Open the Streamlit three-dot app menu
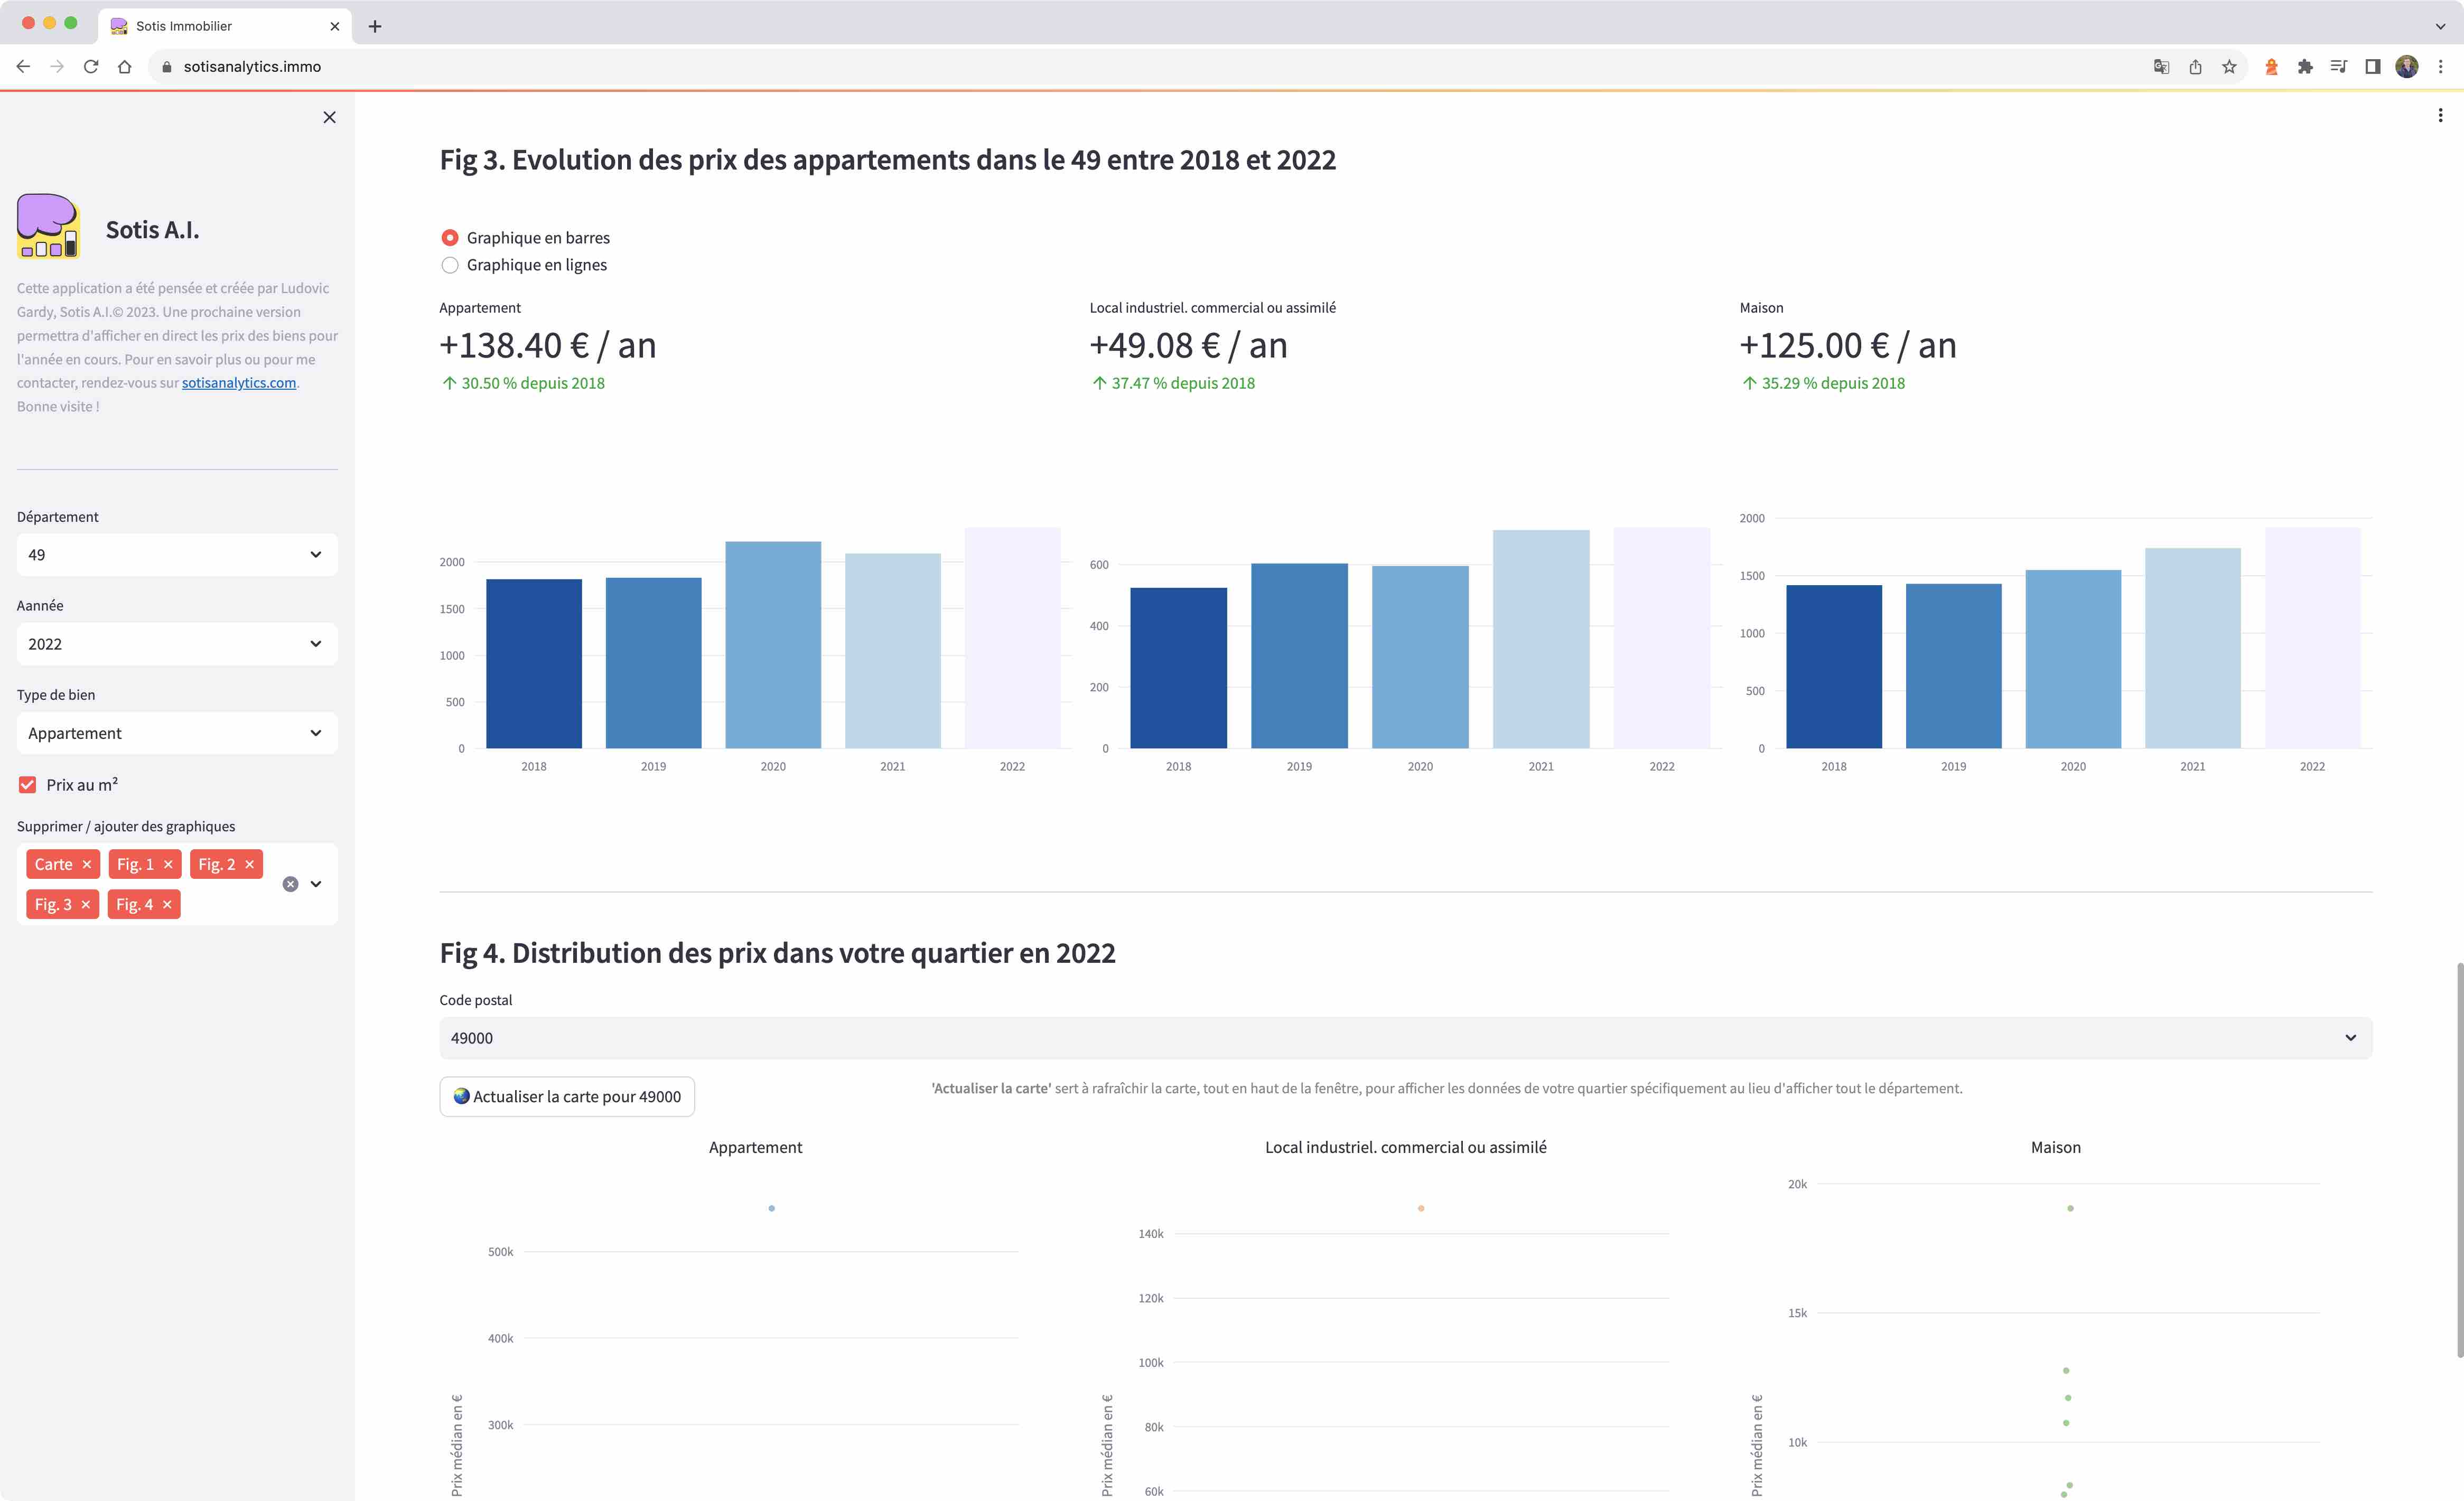 click(2440, 116)
